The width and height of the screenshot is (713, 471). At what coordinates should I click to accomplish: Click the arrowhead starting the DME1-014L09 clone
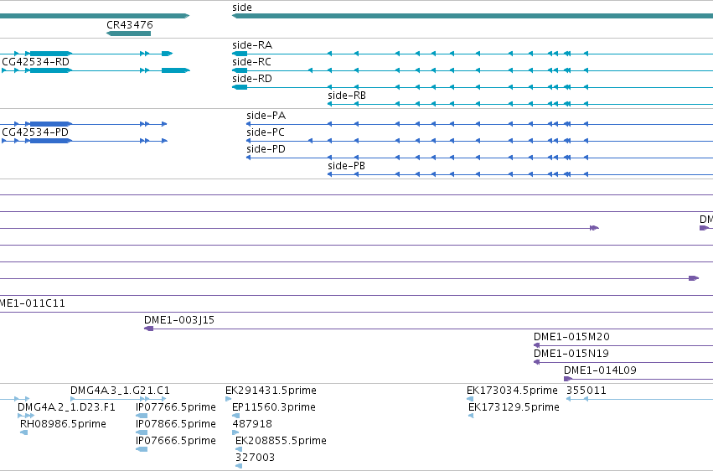pyautogui.click(x=568, y=379)
